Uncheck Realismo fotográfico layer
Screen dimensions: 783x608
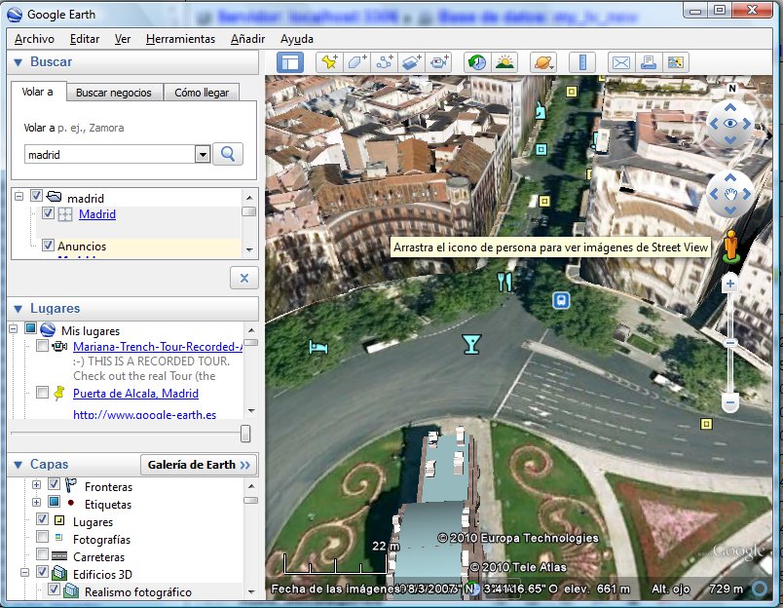pos(54,589)
